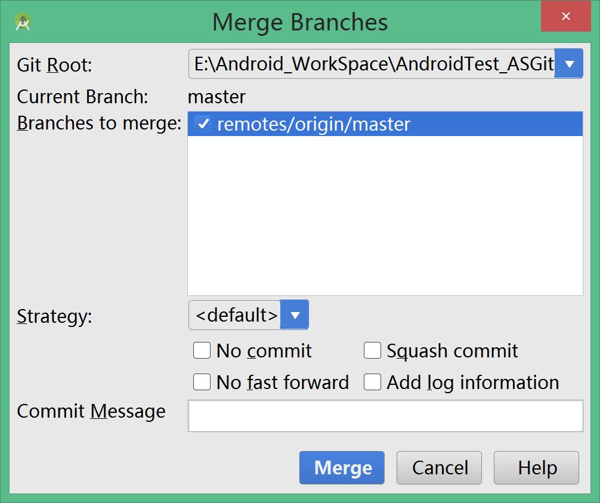The image size is (600, 503).
Task: Click the Strategy label
Action: pyautogui.click(x=54, y=317)
